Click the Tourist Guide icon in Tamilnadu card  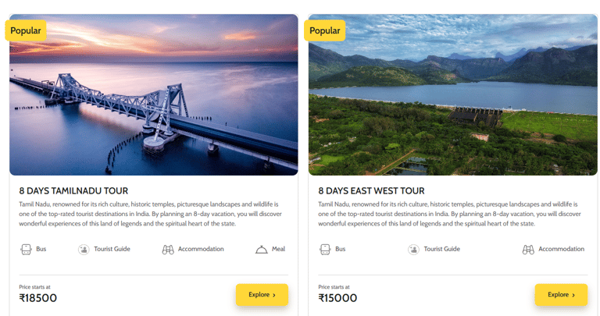point(84,250)
